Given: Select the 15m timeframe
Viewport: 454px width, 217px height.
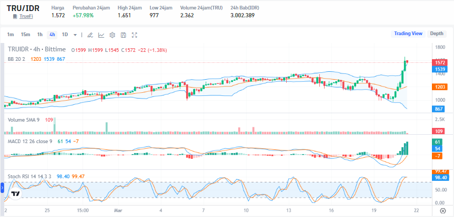Looking at the screenshot, I should pos(25,35).
